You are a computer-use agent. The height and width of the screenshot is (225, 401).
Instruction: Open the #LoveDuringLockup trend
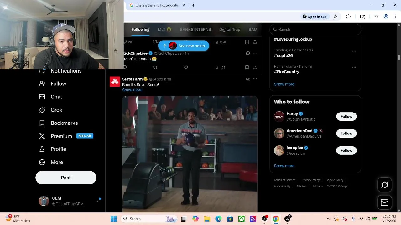click(293, 39)
